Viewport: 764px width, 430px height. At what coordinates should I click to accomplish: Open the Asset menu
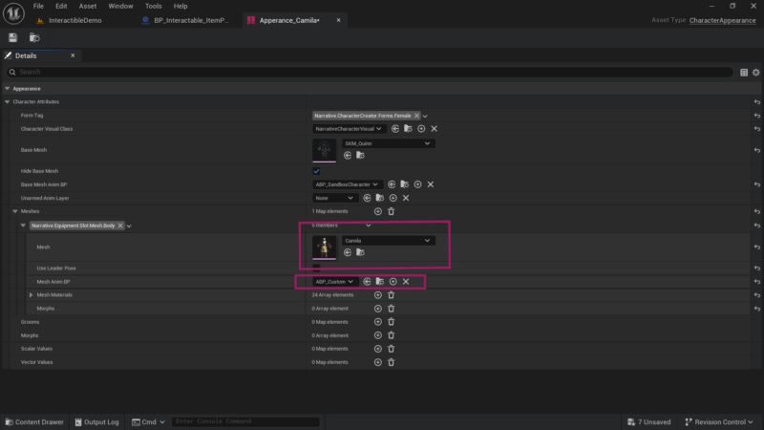coord(88,6)
